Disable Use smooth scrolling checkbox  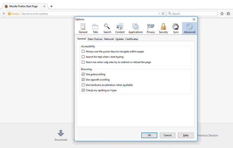click(83, 80)
